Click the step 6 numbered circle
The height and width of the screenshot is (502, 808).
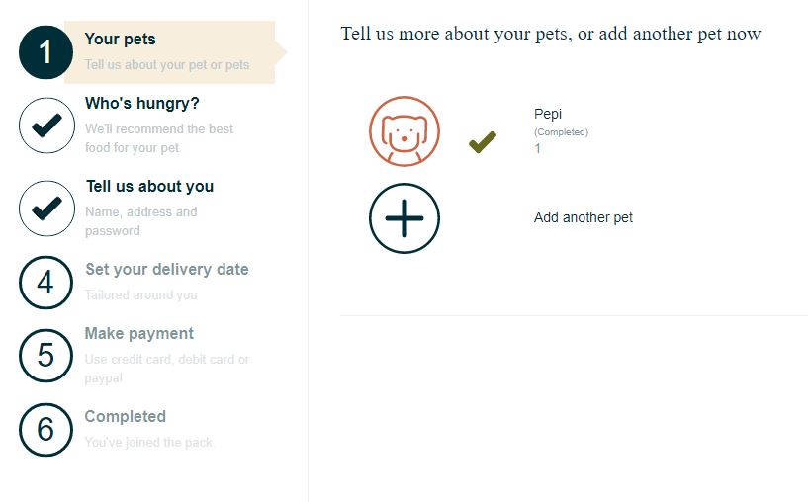45,430
